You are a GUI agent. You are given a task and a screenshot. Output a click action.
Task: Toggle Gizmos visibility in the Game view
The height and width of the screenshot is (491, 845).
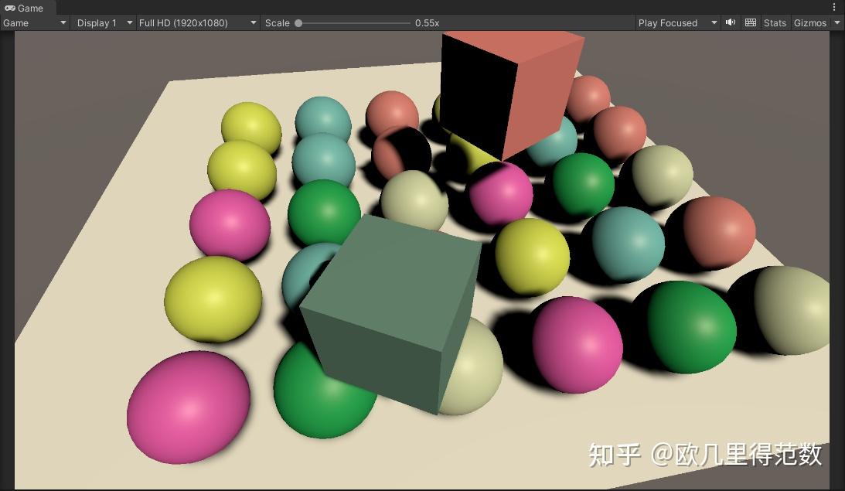tap(809, 22)
